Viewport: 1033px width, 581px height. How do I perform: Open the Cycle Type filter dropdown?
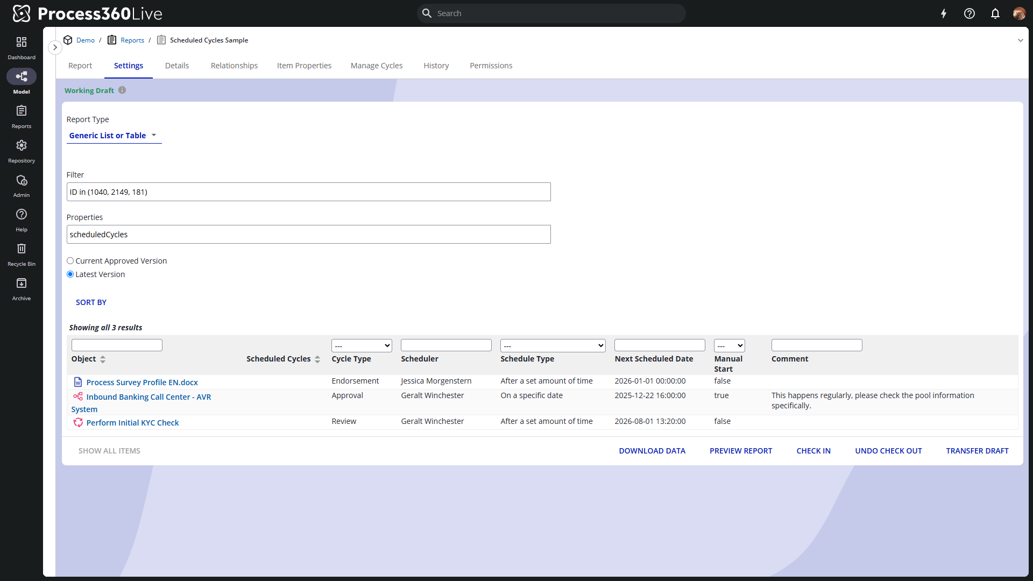pyautogui.click(x=362, y=346)
